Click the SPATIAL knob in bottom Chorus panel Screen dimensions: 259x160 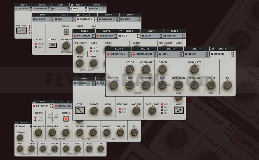(55, 149)
